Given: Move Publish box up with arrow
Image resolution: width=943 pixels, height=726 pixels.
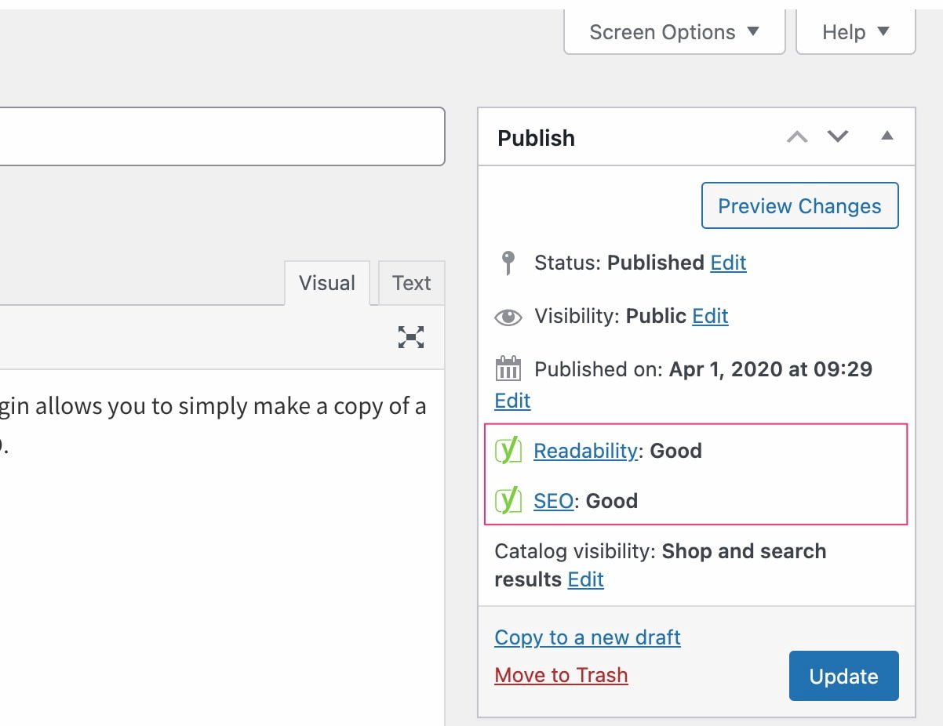Looking at the screenshot, I should point(797,137).
